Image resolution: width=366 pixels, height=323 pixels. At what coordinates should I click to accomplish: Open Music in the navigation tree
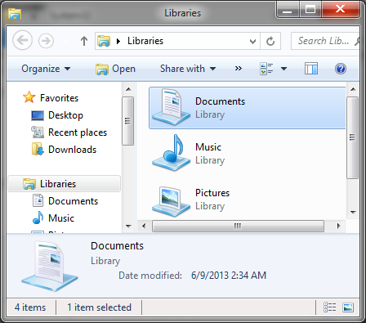[61, 218]
